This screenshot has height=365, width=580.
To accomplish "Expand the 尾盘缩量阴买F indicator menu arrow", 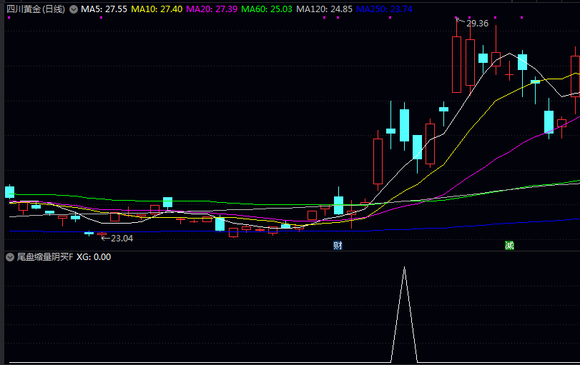I will 10,256.
